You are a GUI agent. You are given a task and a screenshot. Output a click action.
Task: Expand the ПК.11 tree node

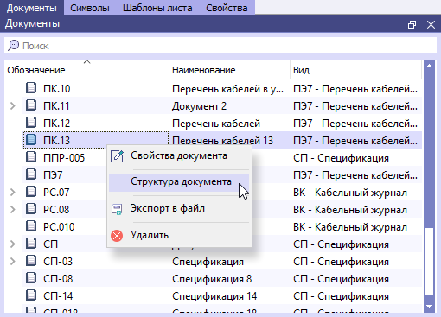[12, 105]
